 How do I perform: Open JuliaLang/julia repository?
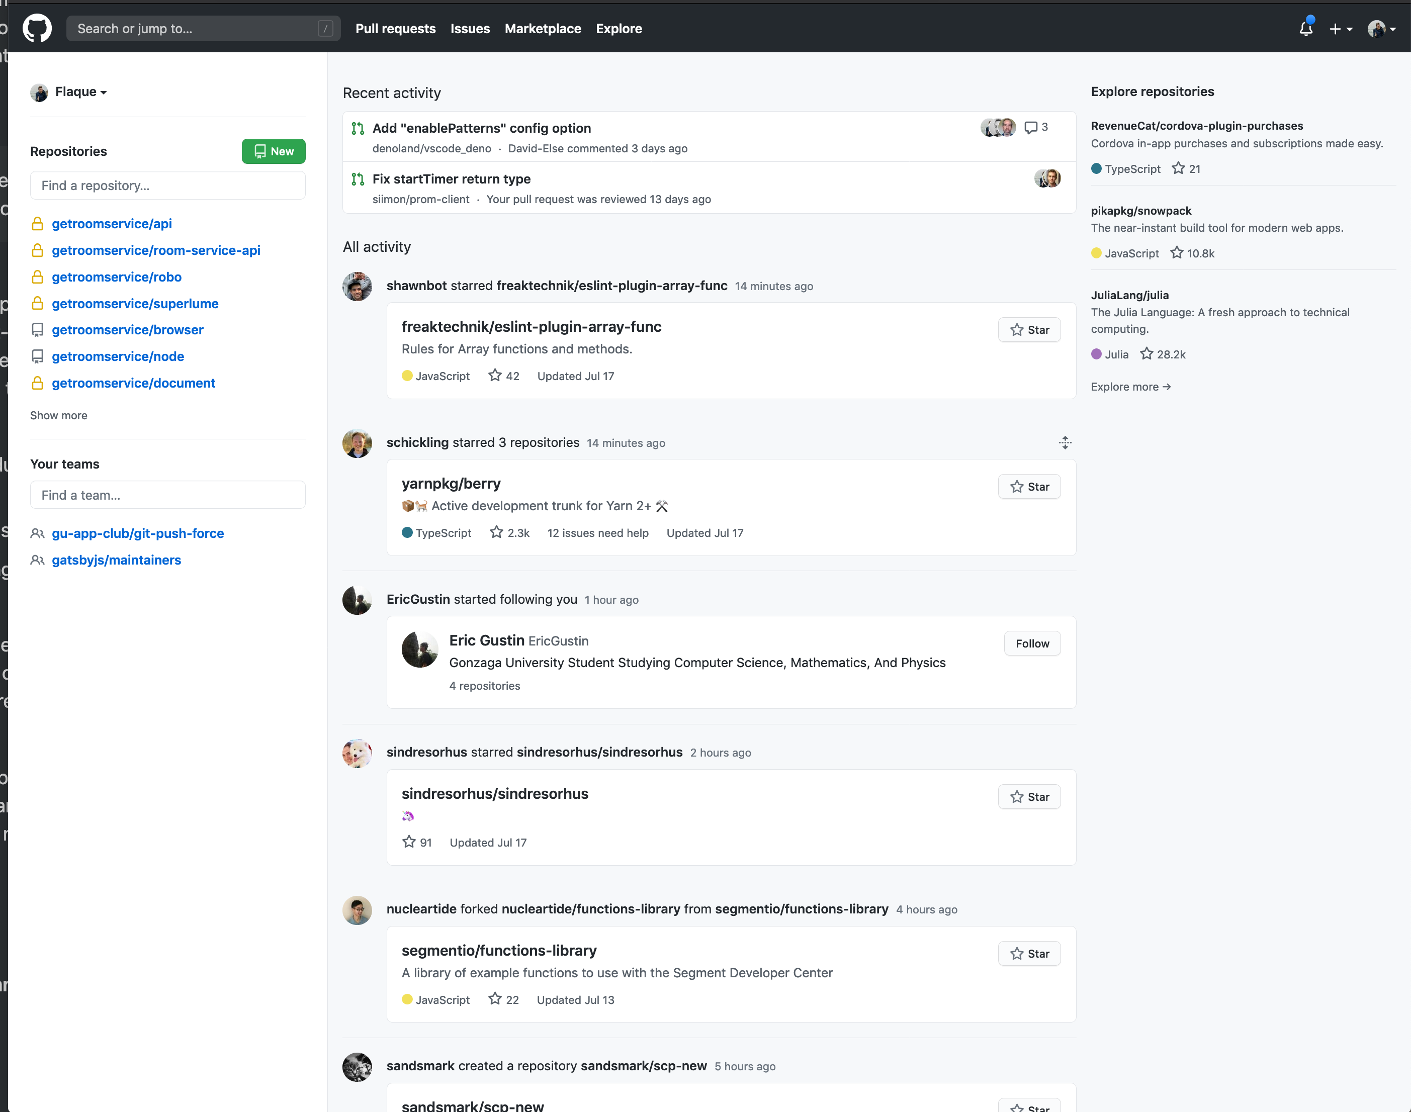(x=1130, y=295)
